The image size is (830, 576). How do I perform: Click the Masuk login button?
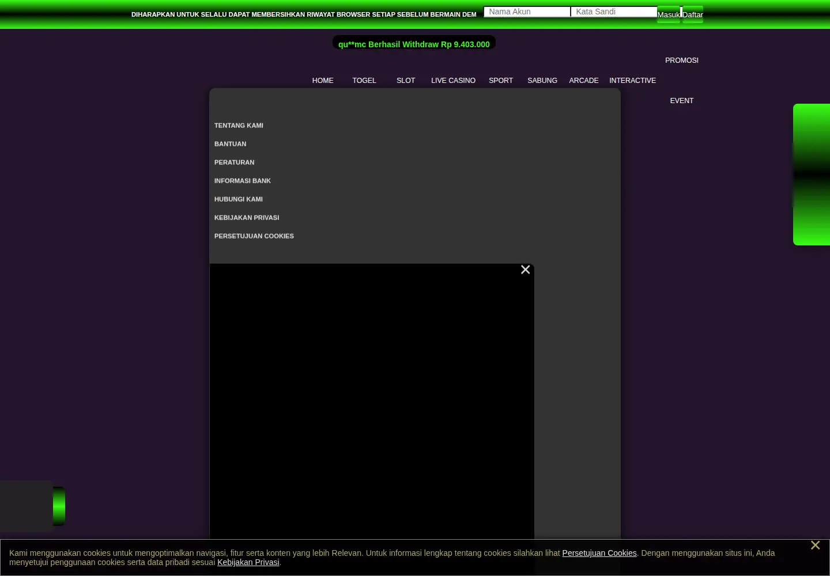(669, 14)
